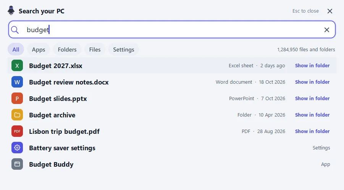Click the ghost logo beside Search your PC
The image size is (344, 190).
11,11
